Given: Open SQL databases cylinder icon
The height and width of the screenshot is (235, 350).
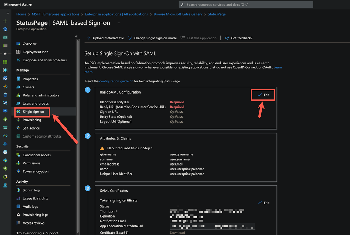Looking at the screenshot, I should pos(5,95).
